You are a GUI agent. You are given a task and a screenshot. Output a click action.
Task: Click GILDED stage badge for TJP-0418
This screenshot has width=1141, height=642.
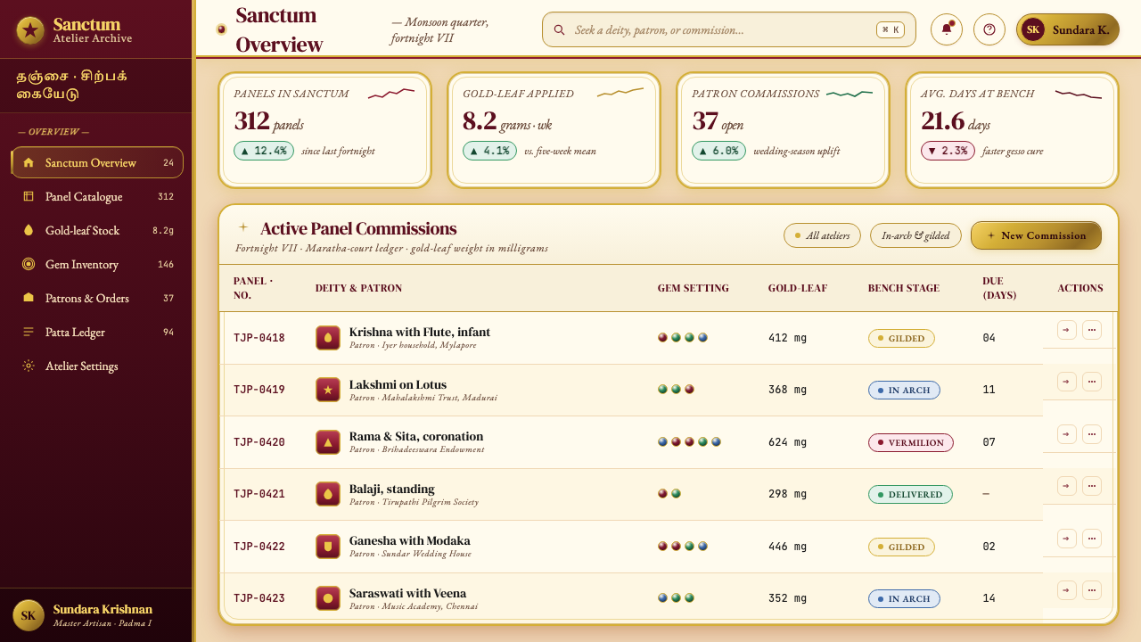[901, 338]
